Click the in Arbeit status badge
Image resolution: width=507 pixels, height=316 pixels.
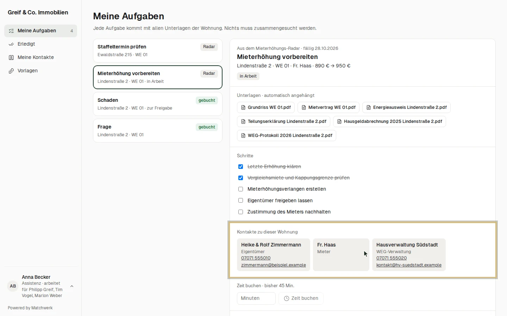point(248,76)
